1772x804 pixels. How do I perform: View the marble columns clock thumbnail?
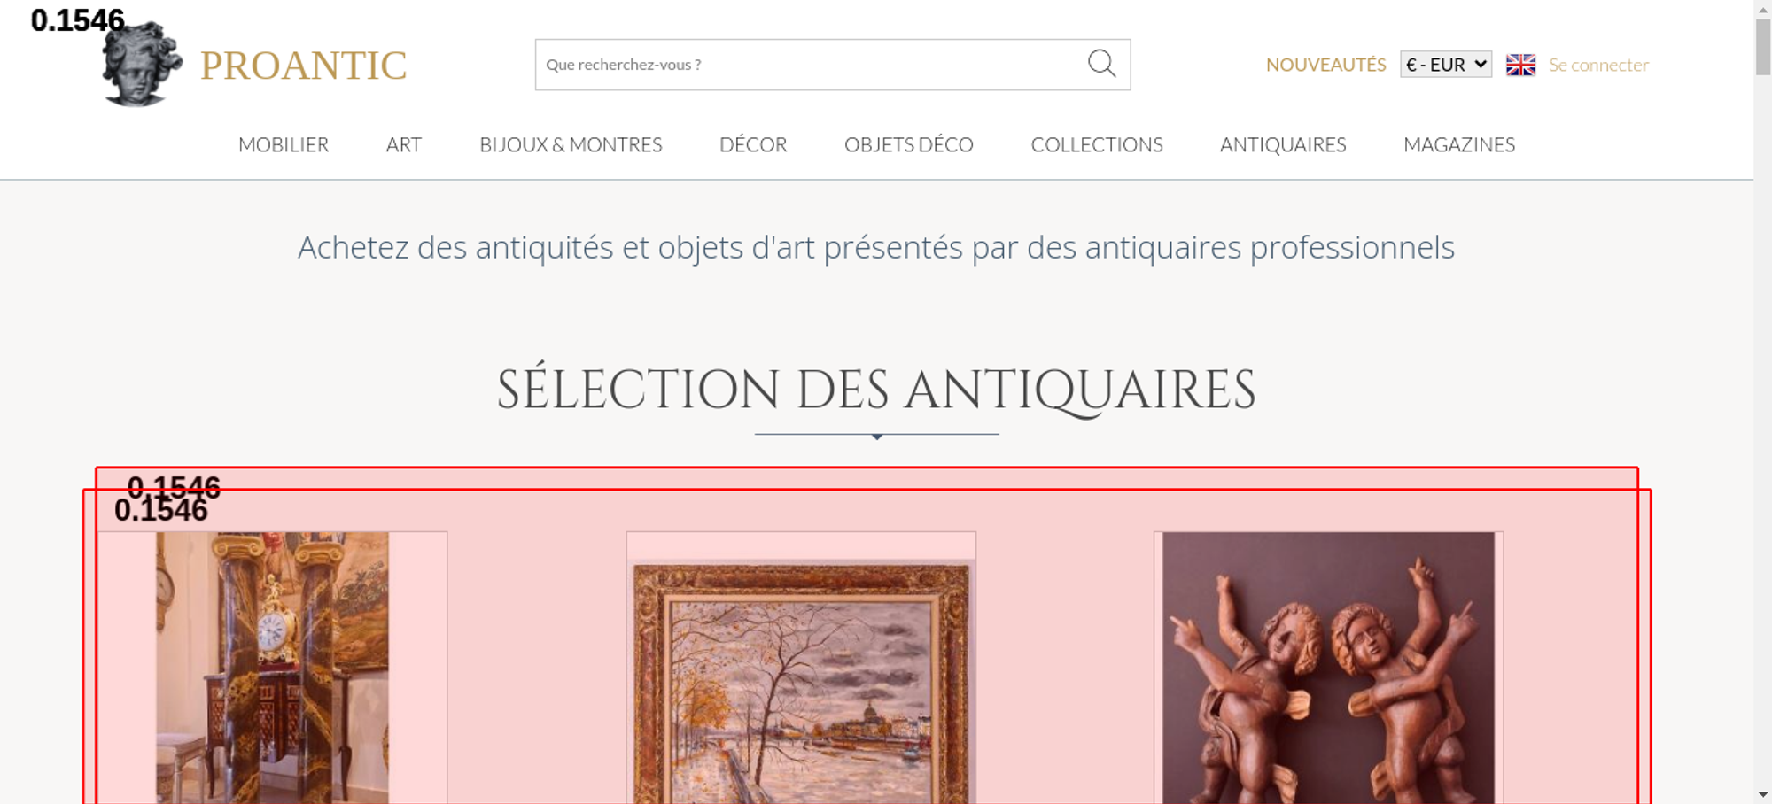click(272, 668)
